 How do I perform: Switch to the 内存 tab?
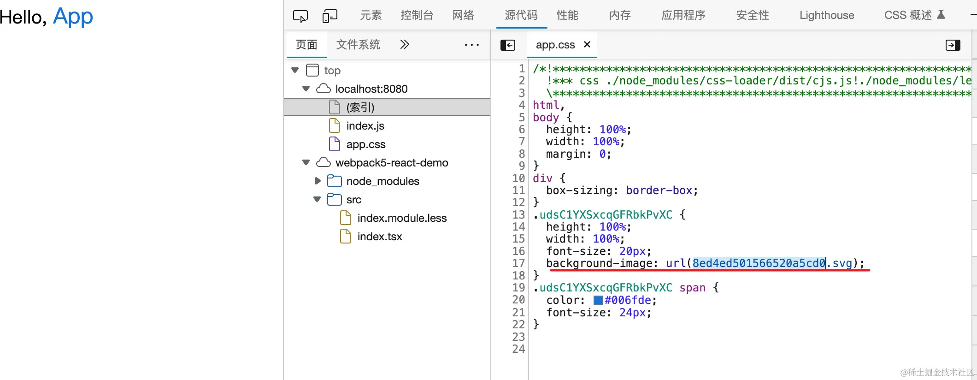coord(620,15)
